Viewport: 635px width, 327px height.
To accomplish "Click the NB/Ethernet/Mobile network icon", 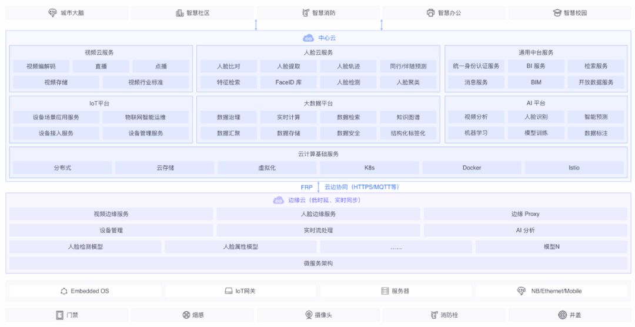I will [x=522, y=291].
